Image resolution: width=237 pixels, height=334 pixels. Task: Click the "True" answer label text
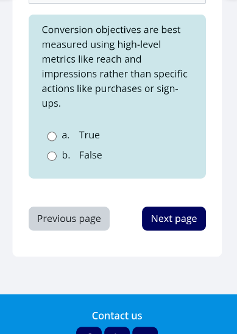coord(90,135)
